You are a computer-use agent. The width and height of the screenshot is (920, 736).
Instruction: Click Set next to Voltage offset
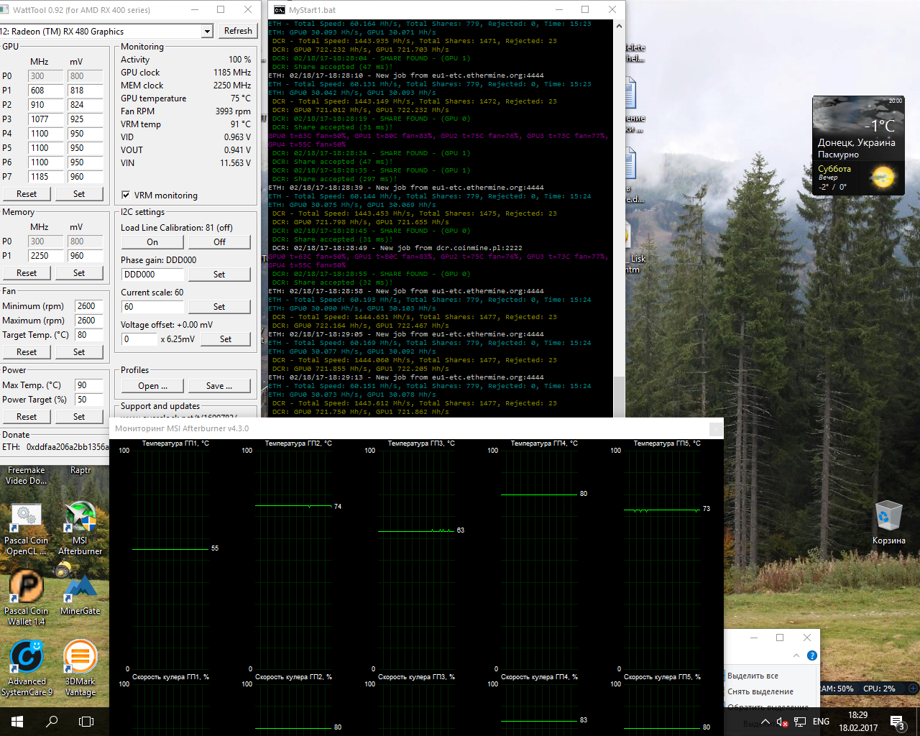point(226,339)
